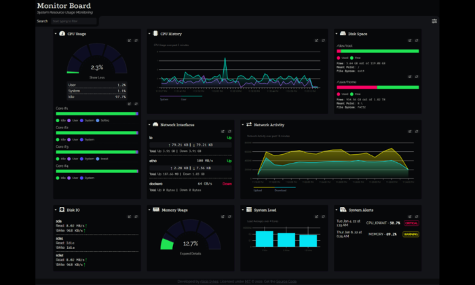This screenshot has width=475, height=285.
Task: Click Show Less under the CPU gauge
Action: 97,77
